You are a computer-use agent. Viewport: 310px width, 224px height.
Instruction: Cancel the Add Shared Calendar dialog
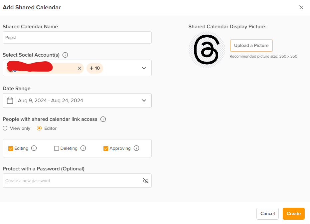point(267,213)
